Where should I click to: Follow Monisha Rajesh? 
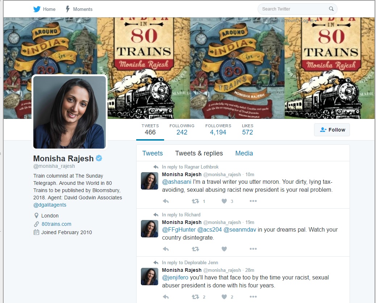coord(332,130)
